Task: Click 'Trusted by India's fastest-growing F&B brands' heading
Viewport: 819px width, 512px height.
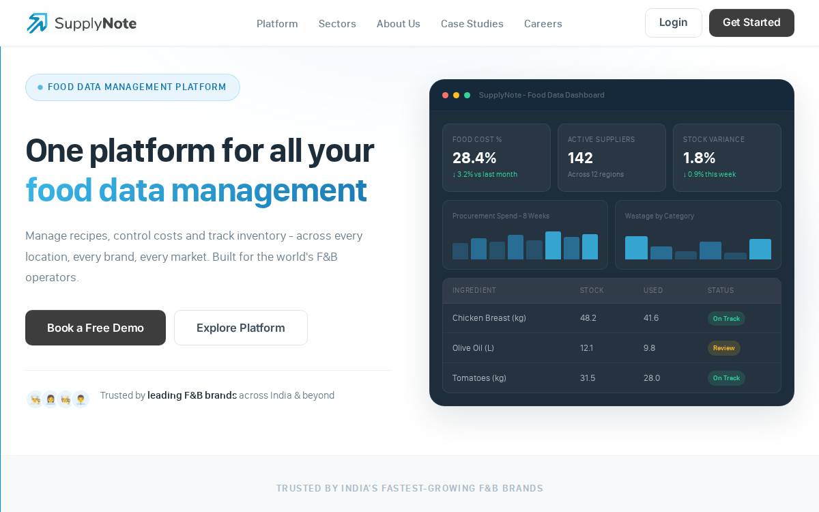Action: (x=409, y=488)
